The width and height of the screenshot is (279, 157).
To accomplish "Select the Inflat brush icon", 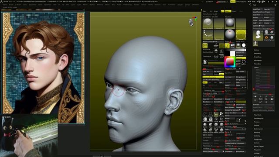I will (211, 125).
